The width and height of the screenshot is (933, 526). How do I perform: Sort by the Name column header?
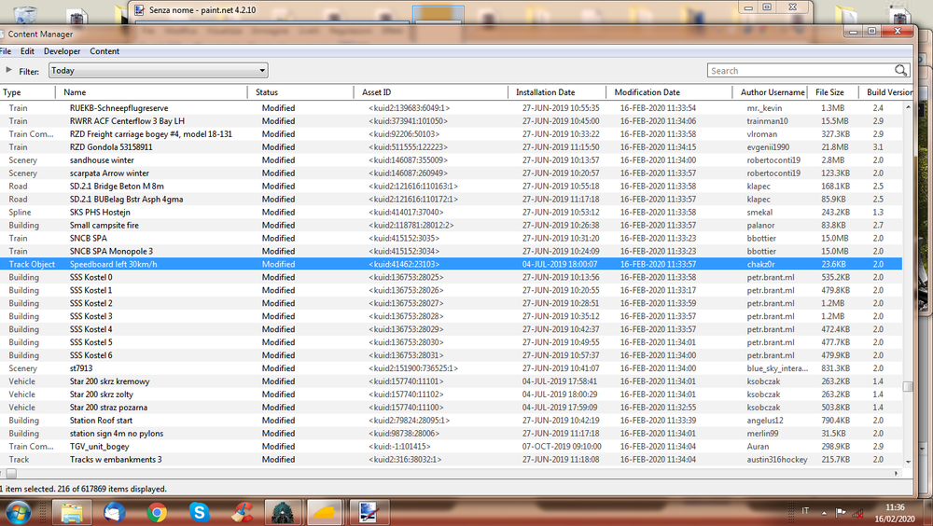coord(152,92)
